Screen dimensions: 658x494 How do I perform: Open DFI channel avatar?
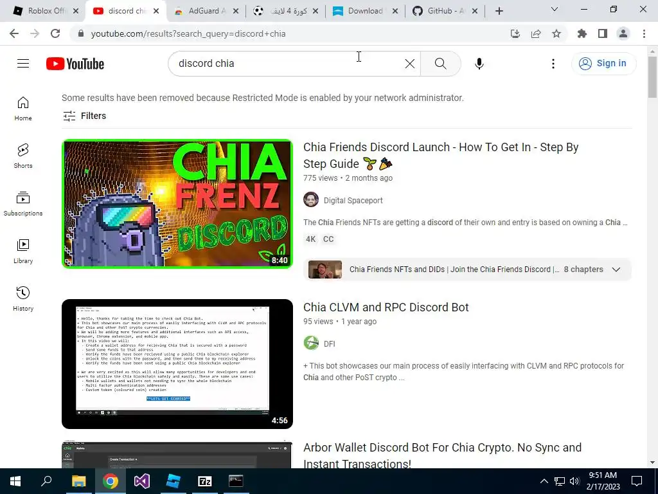[311, 343]
